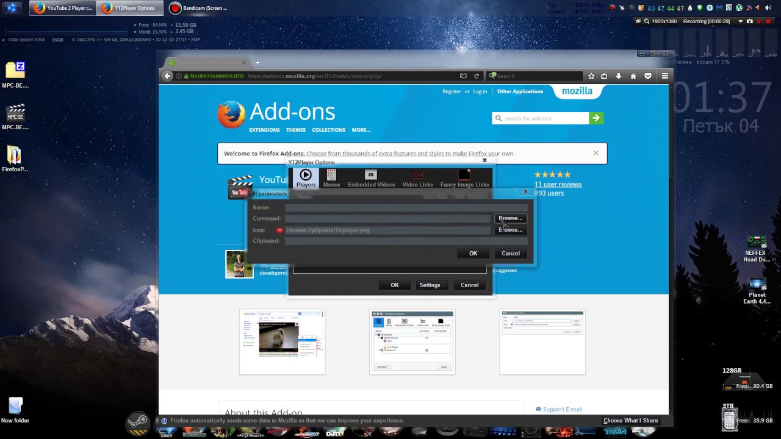The height and width of the screenshot is (439, 781).
Task: Expand the MORE... menu
Action: (361, 130)
